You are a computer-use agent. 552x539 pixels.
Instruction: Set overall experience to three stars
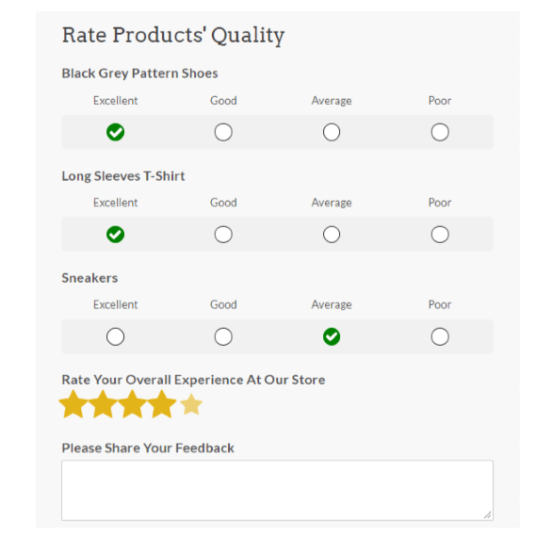pos(133,404)
